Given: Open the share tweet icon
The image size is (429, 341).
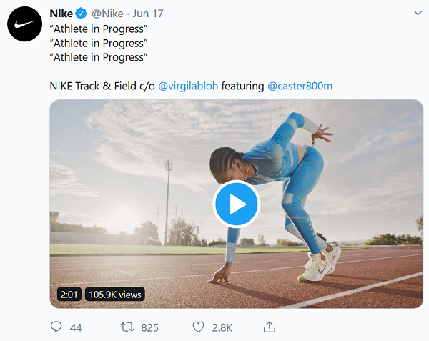Looking at the screenshot, I should [x=270, y=327].
